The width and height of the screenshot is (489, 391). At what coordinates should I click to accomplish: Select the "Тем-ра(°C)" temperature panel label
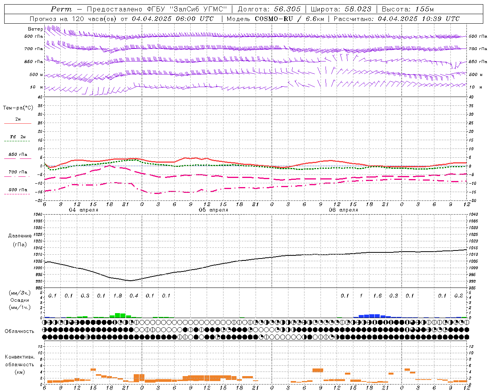coord(18,108)
